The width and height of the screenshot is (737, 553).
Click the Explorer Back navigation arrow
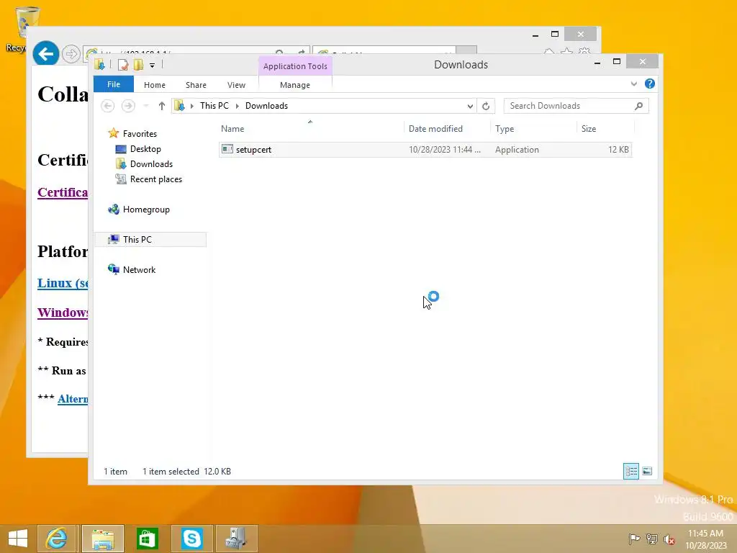[x=108, y=106]
